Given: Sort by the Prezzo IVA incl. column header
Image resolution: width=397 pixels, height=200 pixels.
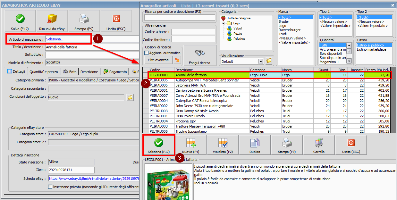Looking at the screenshot, I should [x=377, y=70].
